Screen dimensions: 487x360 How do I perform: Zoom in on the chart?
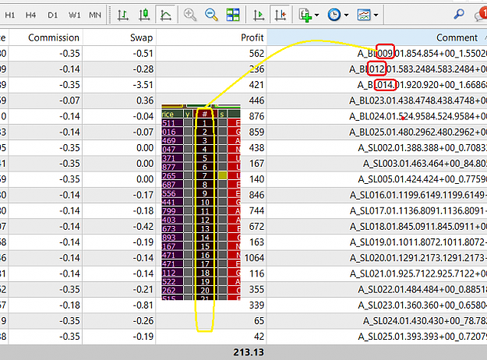(190, 15)
